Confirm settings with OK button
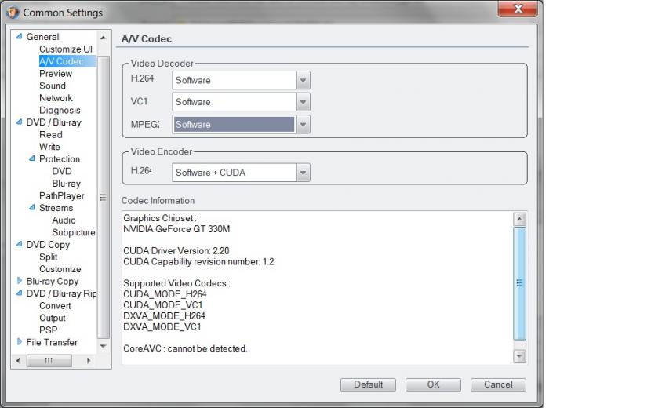Image resolution: width=651 pixels, height=408 pixels. pyautogui.click(x=433, y=384)
